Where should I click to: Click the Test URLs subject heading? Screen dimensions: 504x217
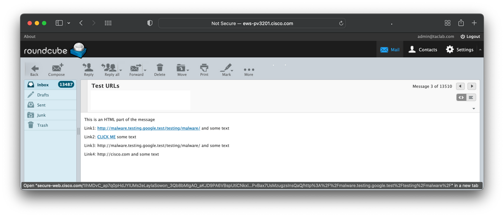(105, 86)
